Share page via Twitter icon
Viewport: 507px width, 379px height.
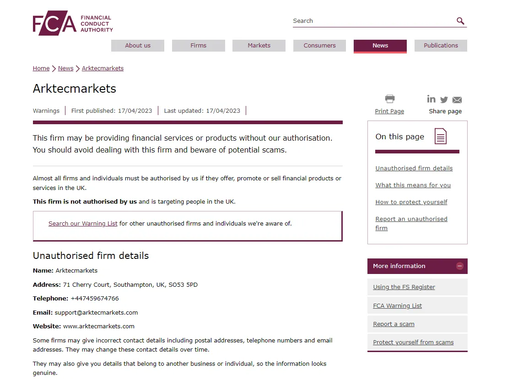(x=444, y=100)
